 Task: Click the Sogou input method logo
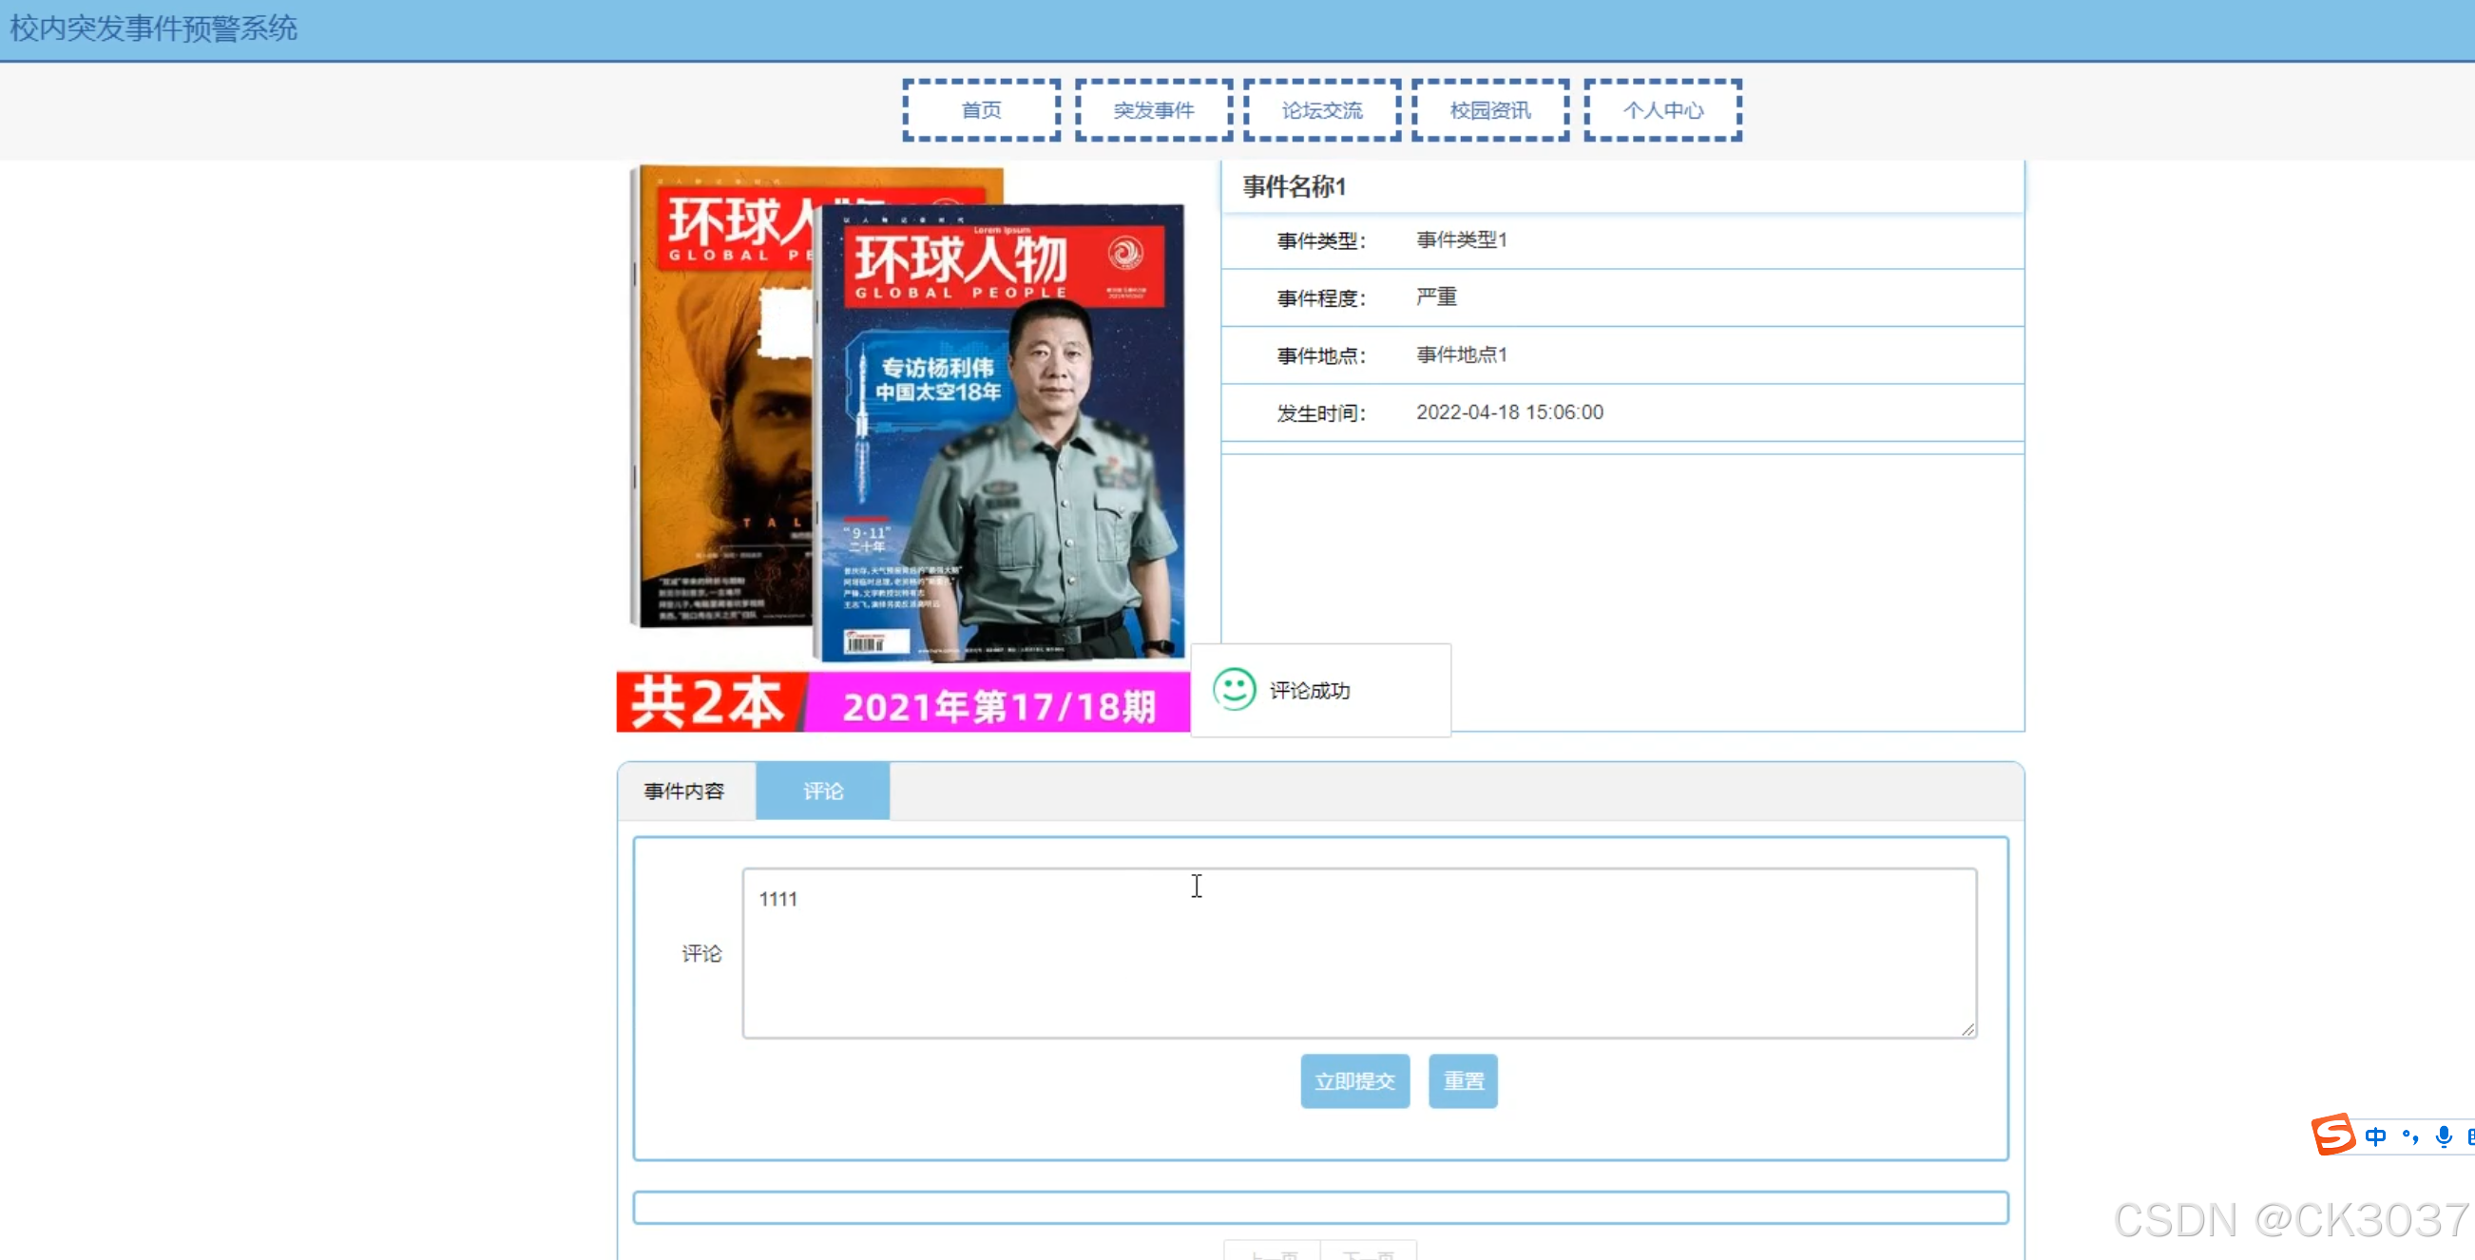click(2332, 1136)
